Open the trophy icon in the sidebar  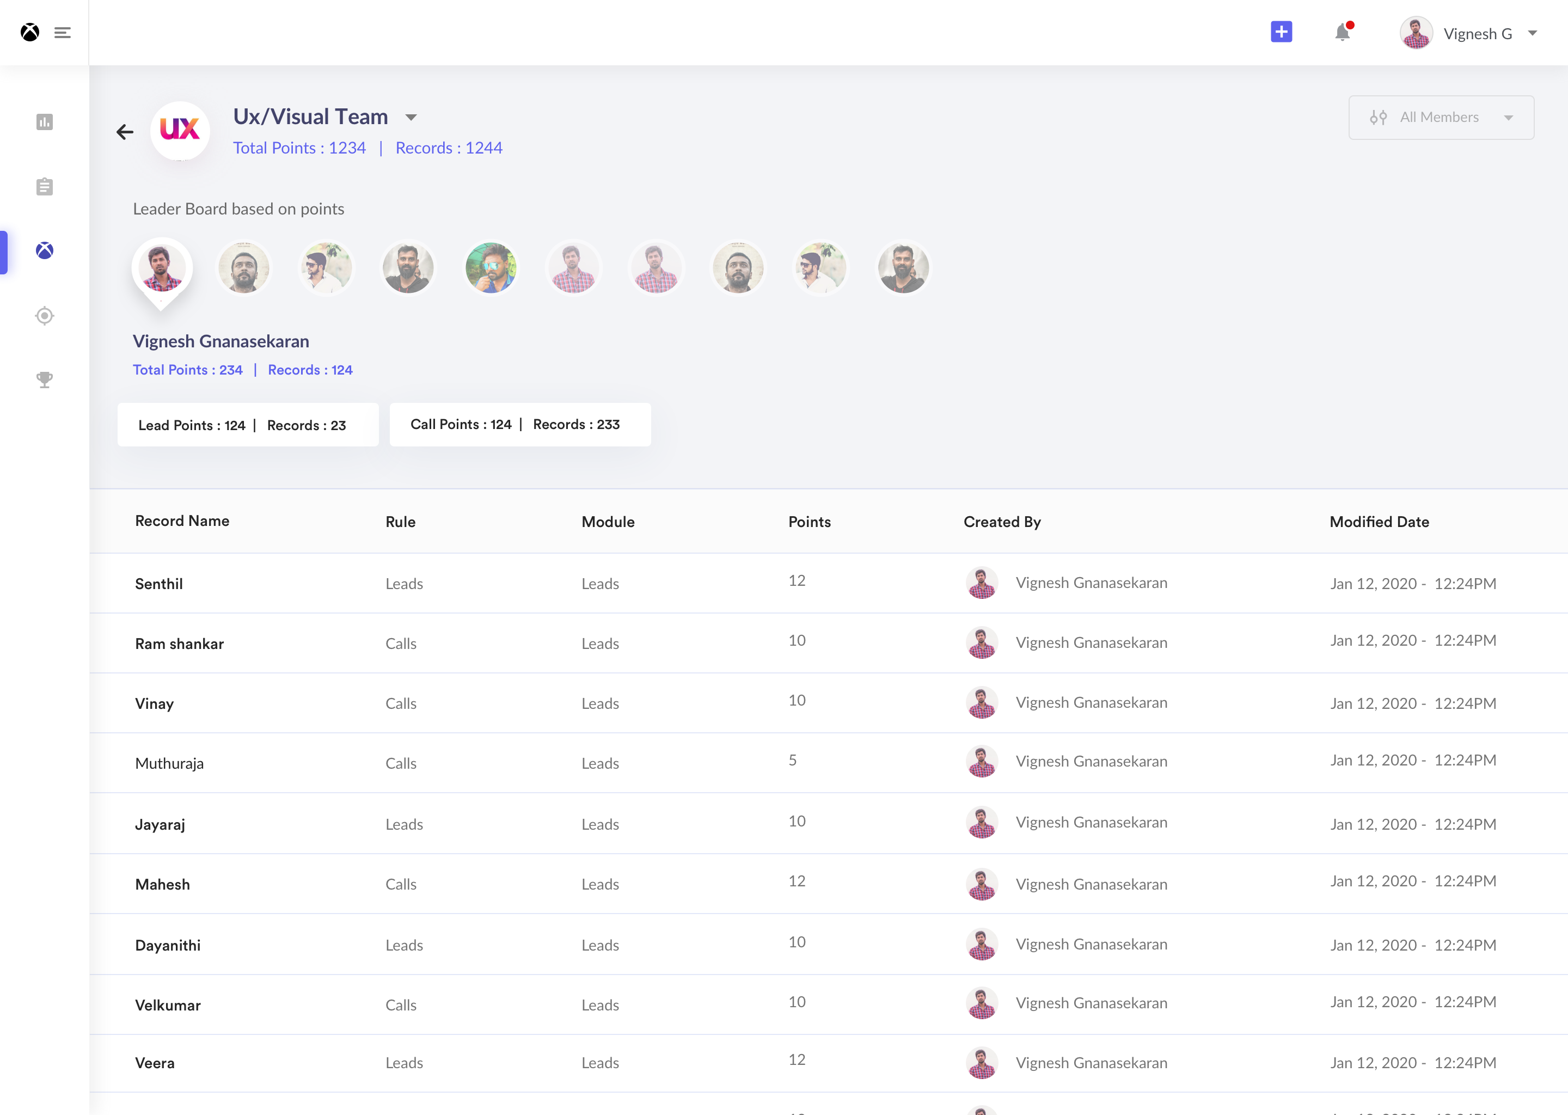(45, 379)
